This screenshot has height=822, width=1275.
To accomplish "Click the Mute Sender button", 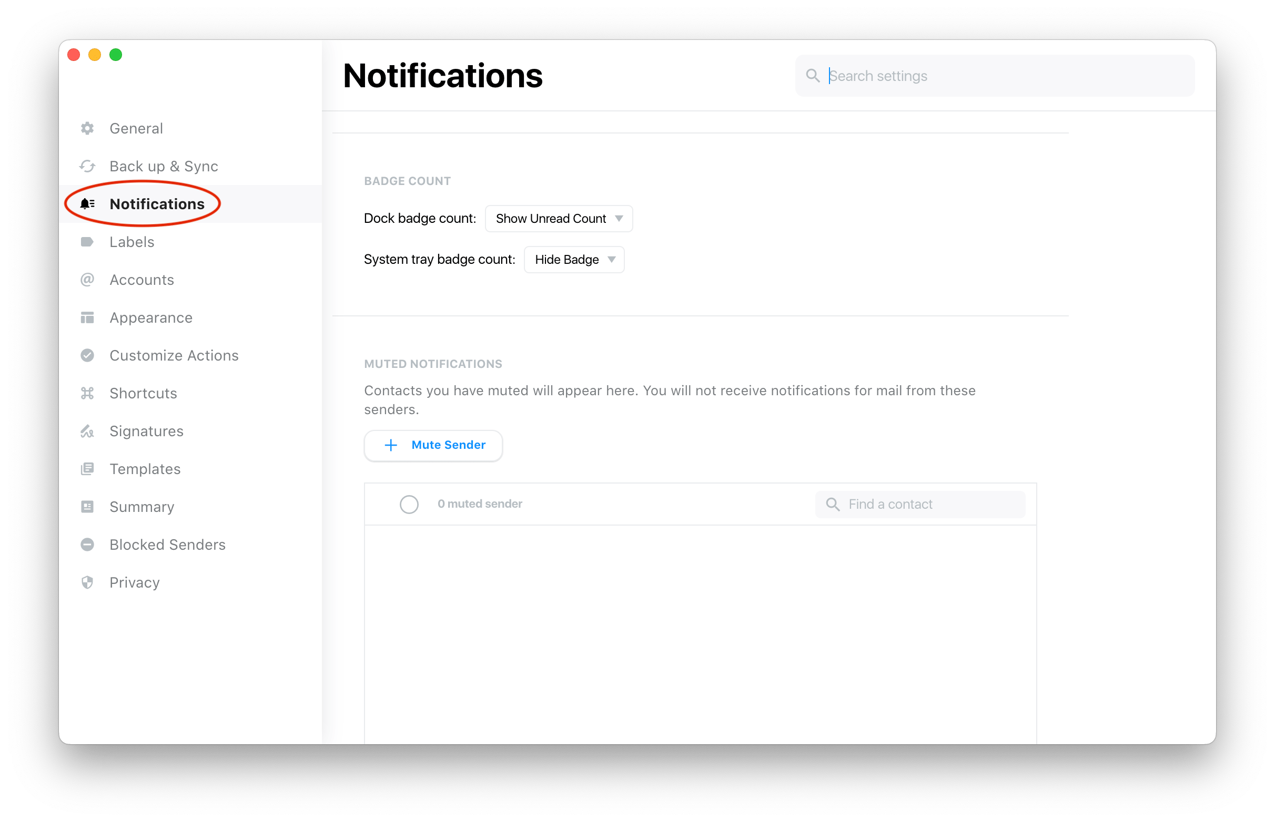I will [433, 445].
